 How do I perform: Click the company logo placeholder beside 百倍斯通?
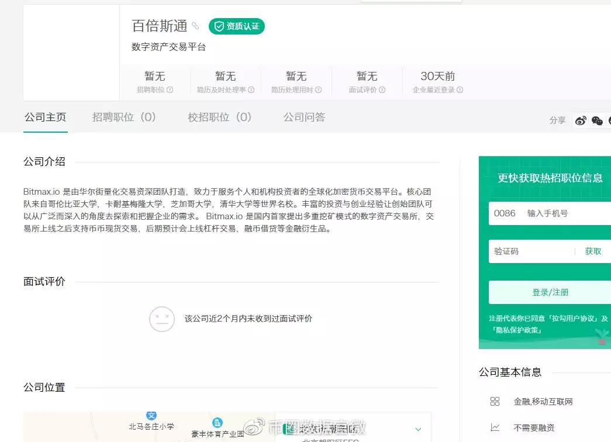pyautogui.click(x=71, y=53)
